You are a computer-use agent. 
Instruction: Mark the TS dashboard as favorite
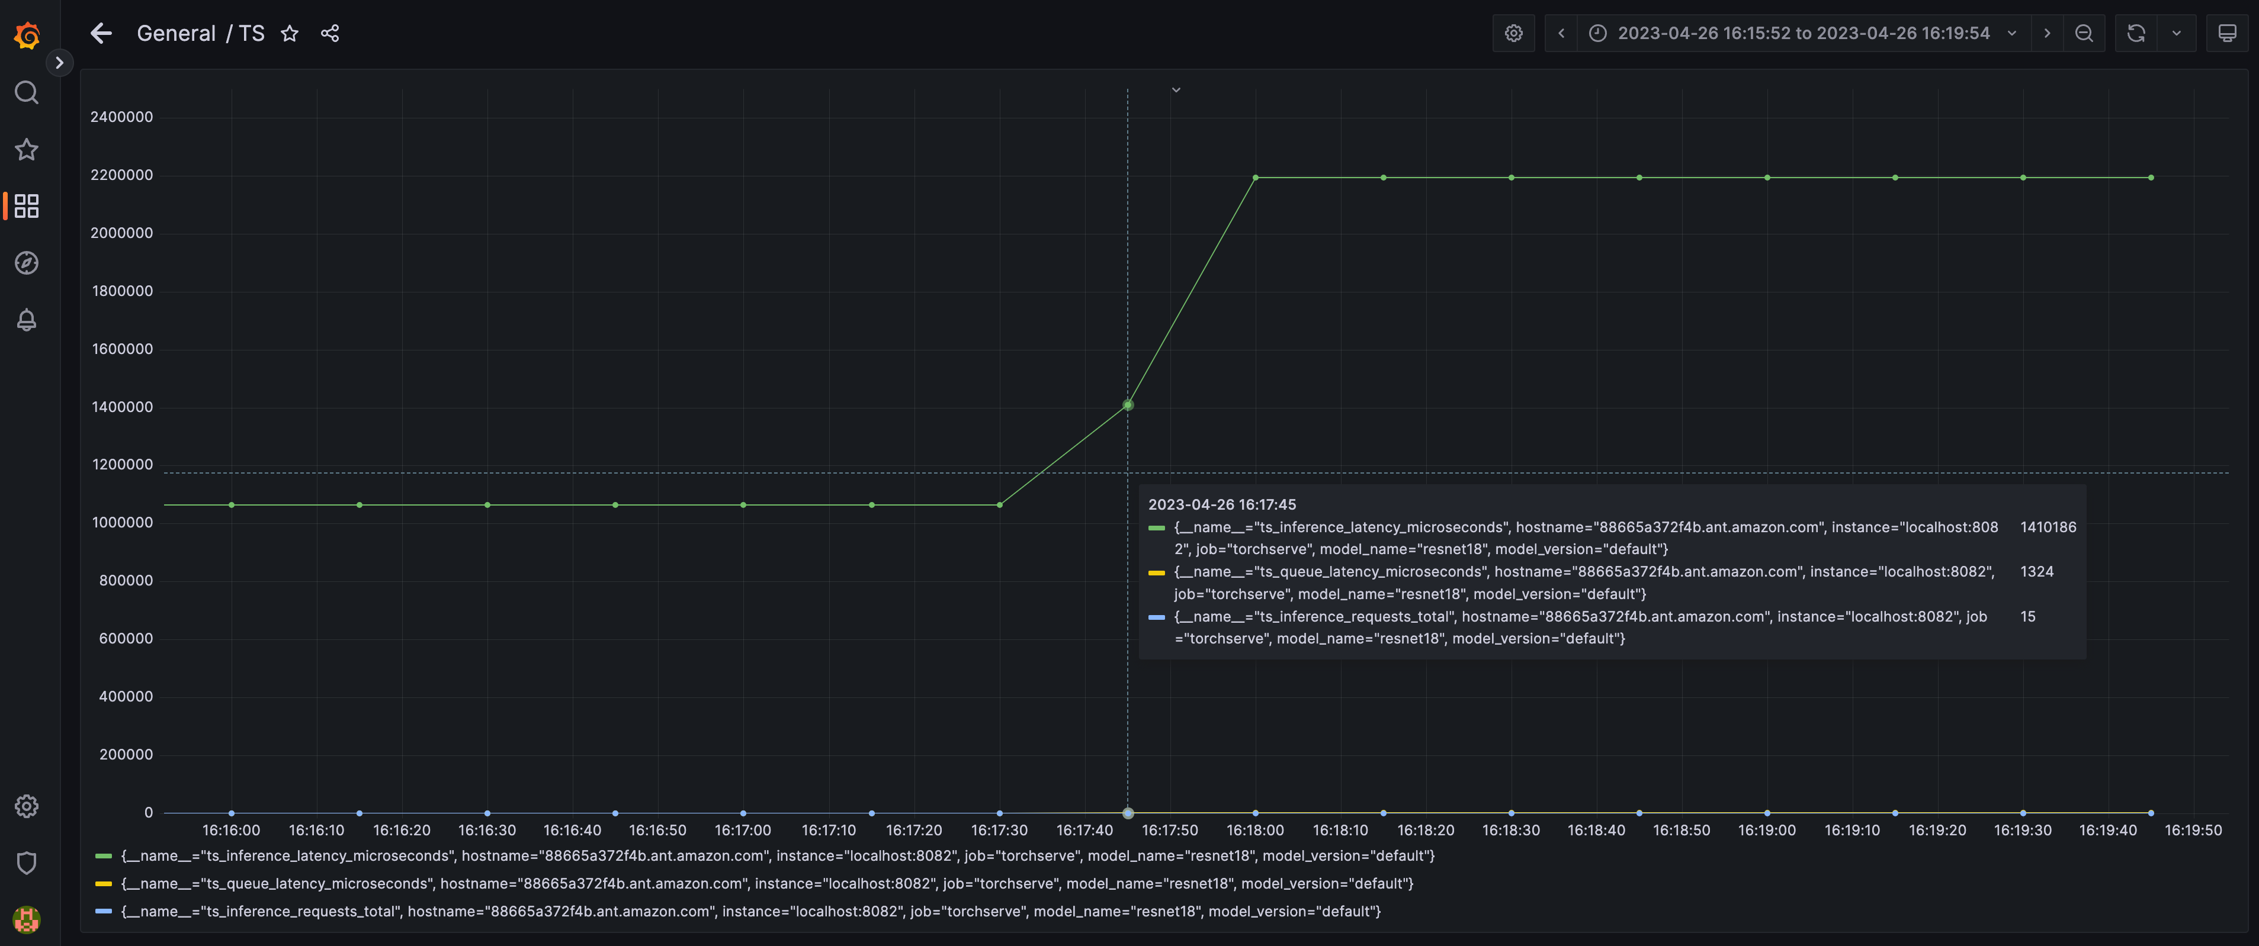tap(290, 33)
